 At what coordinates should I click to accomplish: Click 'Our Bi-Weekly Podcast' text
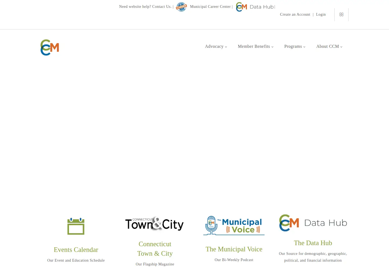(x=234, y=260)
